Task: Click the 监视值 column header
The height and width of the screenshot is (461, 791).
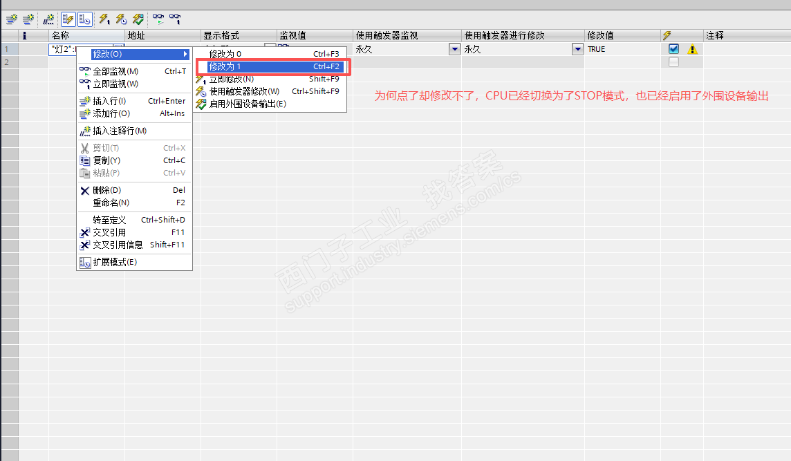Action: (315, 35)
